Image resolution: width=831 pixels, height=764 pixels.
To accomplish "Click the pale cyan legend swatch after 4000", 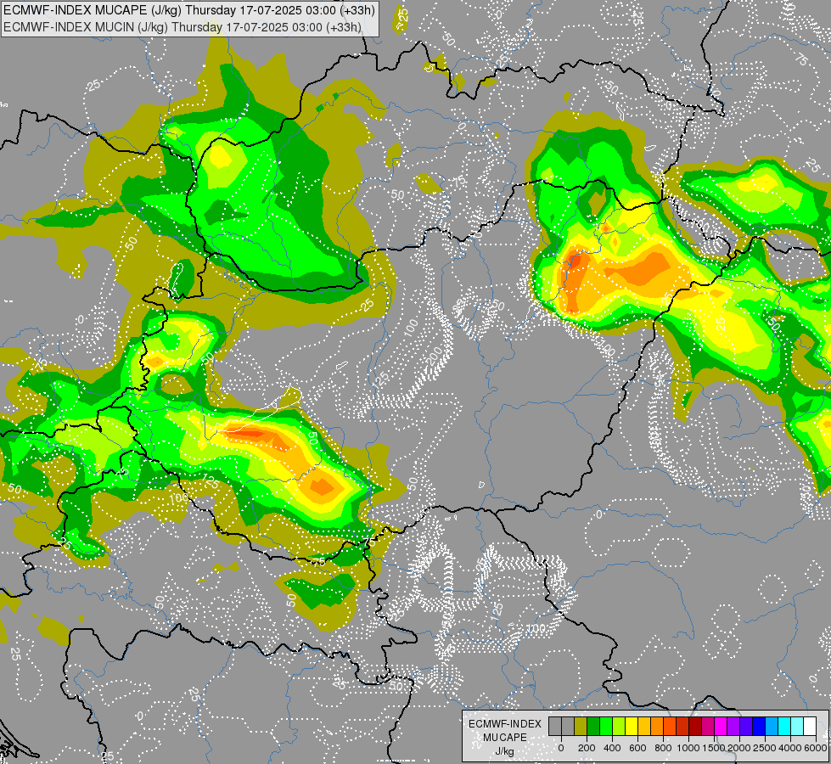I will pyautogui.click(x=796, y=726).
